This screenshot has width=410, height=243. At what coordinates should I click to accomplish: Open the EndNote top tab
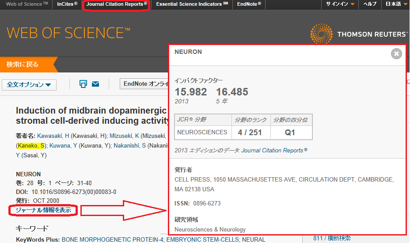pyautogui.click(x=249, y=4)
